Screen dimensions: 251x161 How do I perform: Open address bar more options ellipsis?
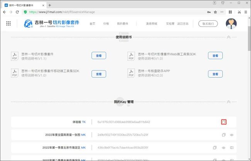(222, 12)
